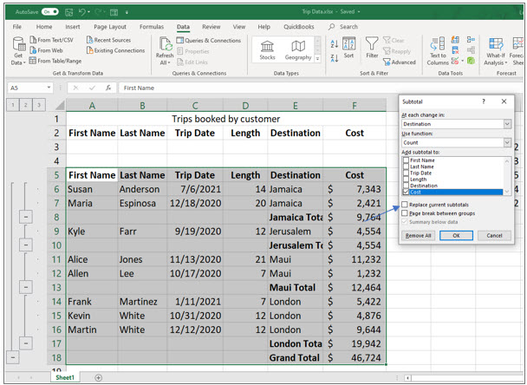Click Cancel in Subtotal dialog
This screenshot has height=385, width=527.
[x=494, y=235]
